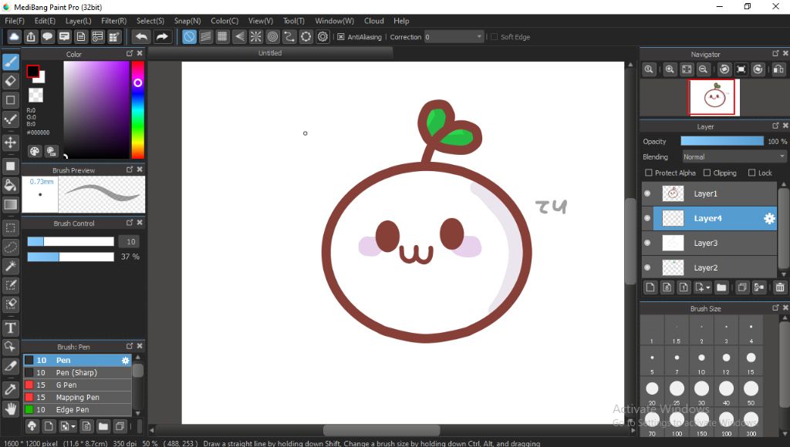
Task: Enable crisscross grid snap
Action: click(222, 37)
